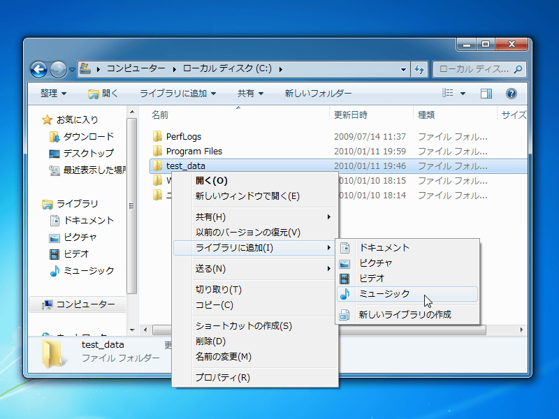Choose 新しいウィンドウで開く(E) in context menu
This screenshot has width=559, height=419.
[x=254, y=196]
